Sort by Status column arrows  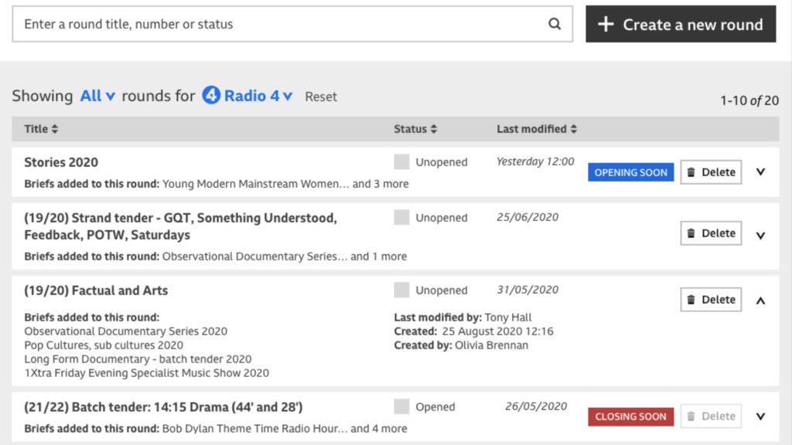pos(433,129)
